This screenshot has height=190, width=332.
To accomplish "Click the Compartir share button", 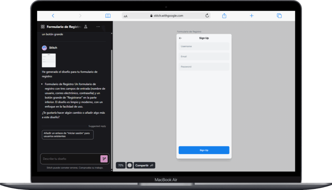I will (x=144, y=165).
